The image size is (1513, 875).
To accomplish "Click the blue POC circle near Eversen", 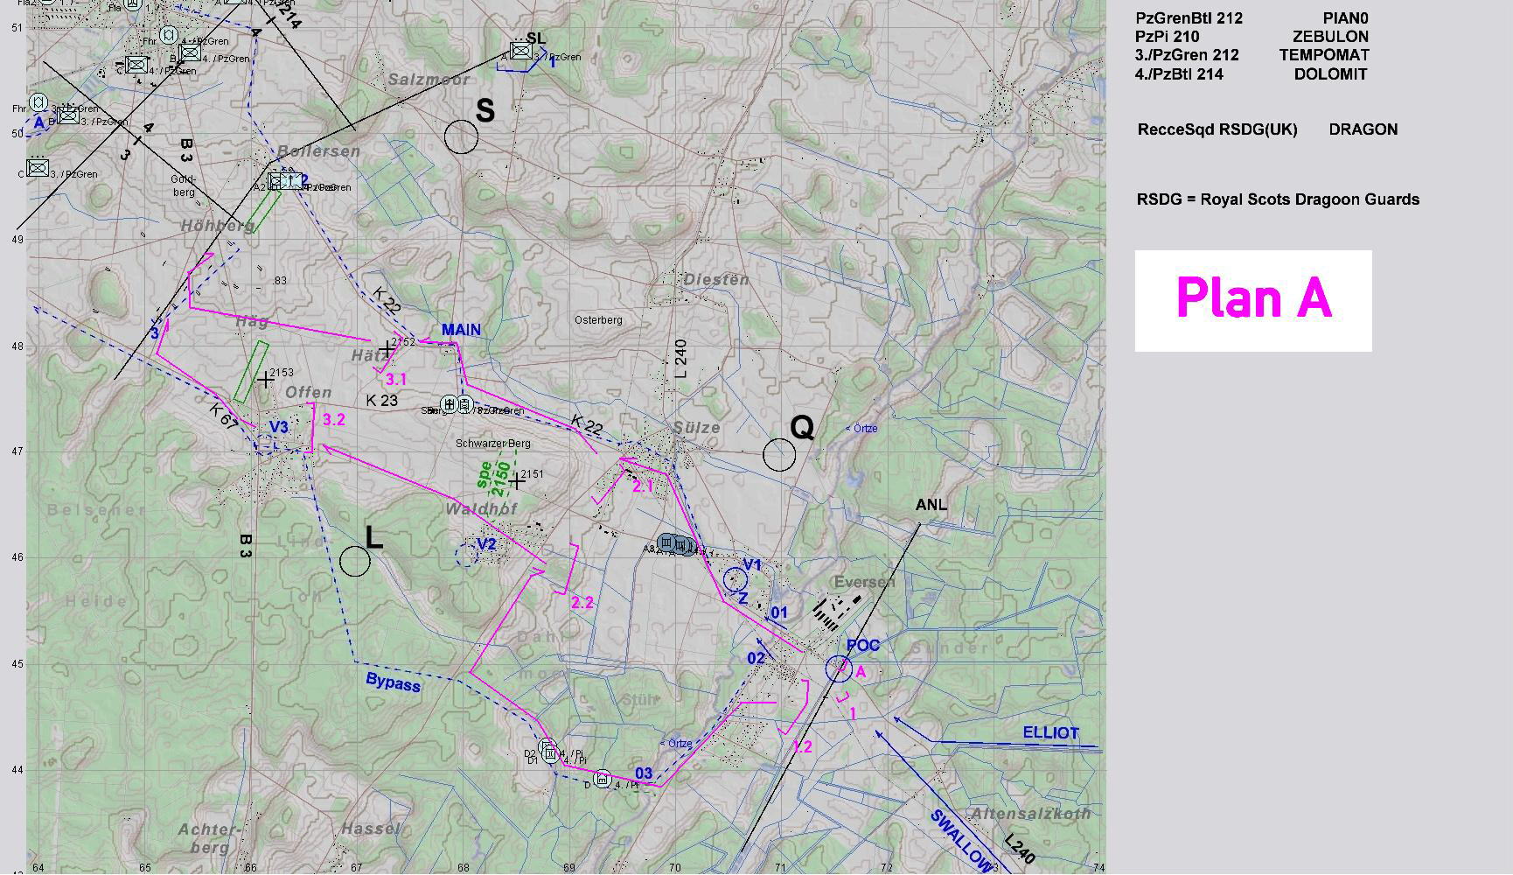I will [839, 668].
